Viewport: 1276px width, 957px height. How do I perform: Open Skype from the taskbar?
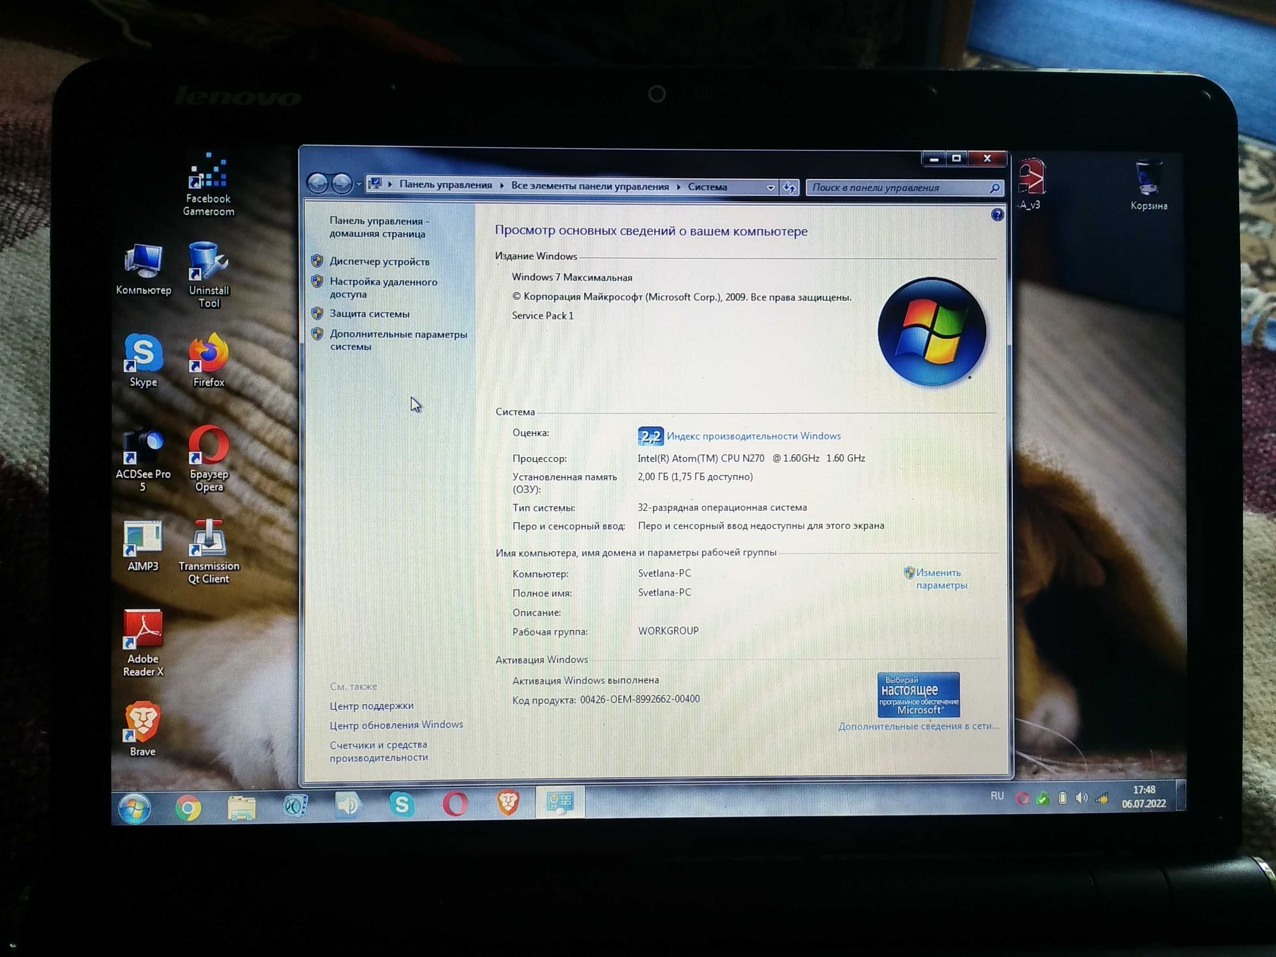(x=402, y=803)
